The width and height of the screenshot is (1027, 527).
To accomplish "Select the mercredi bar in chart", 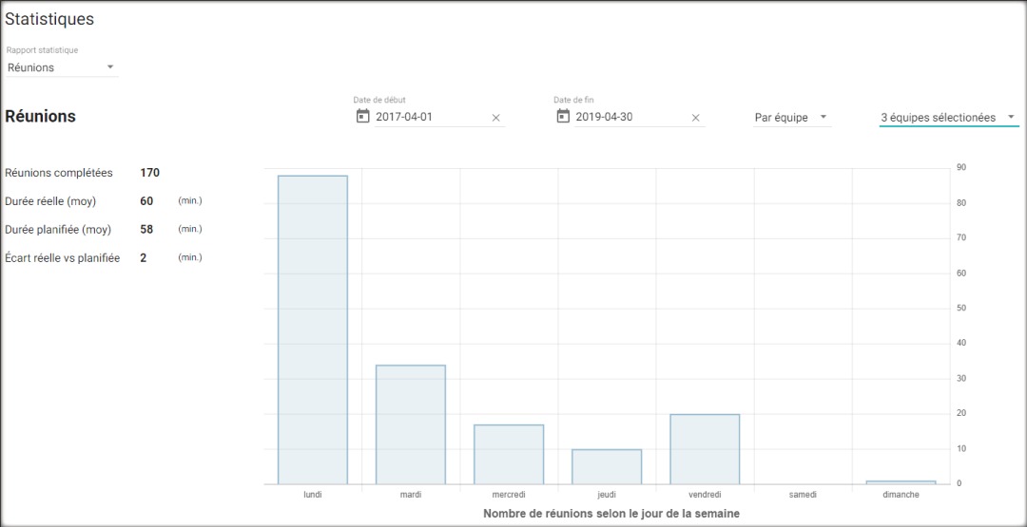I will (x=509, y=455).
